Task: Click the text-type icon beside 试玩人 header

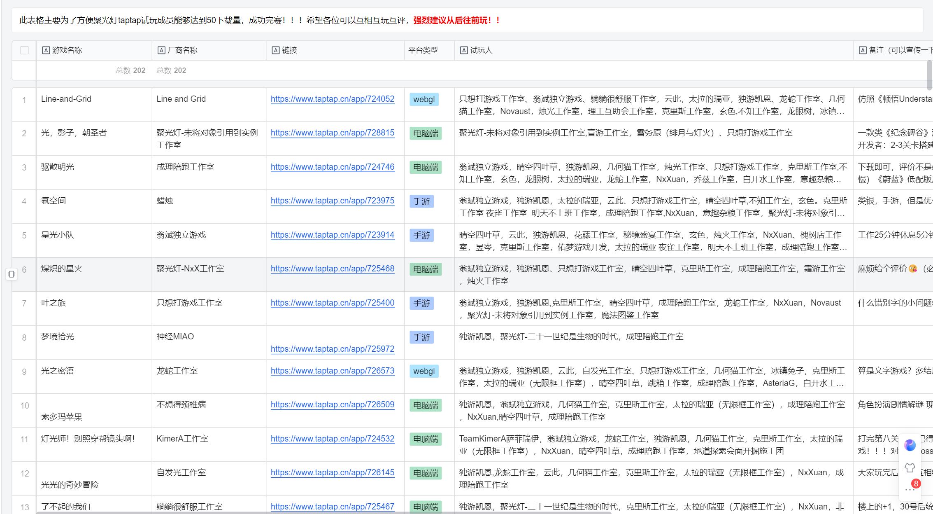Action: point(464,50)
